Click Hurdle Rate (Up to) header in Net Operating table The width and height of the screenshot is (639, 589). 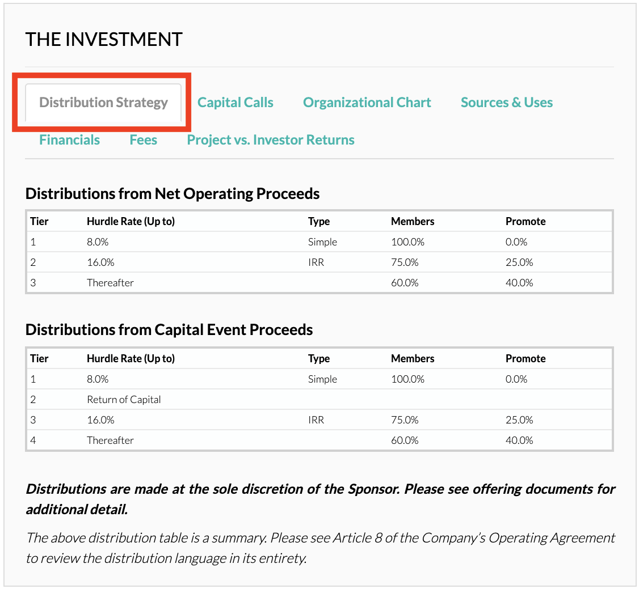click(x=131, y=222)
